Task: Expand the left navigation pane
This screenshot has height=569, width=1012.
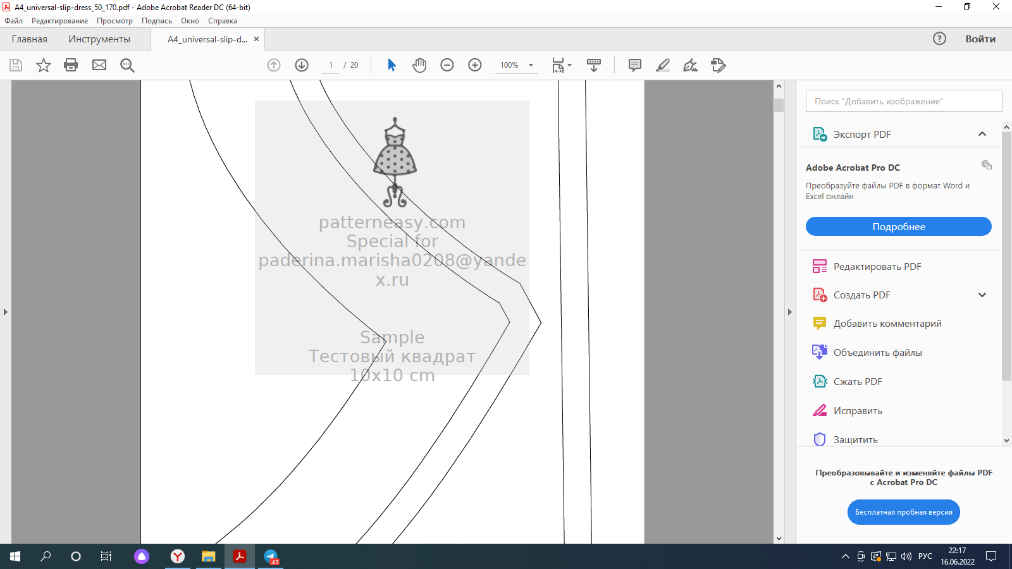Action: click(x=6, y=312)
